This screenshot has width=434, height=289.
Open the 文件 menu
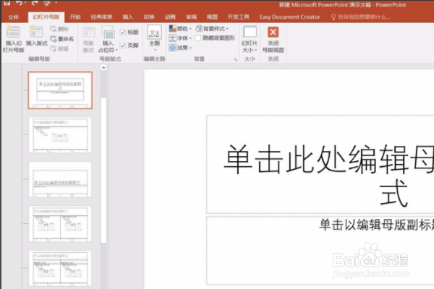[13, 17]
